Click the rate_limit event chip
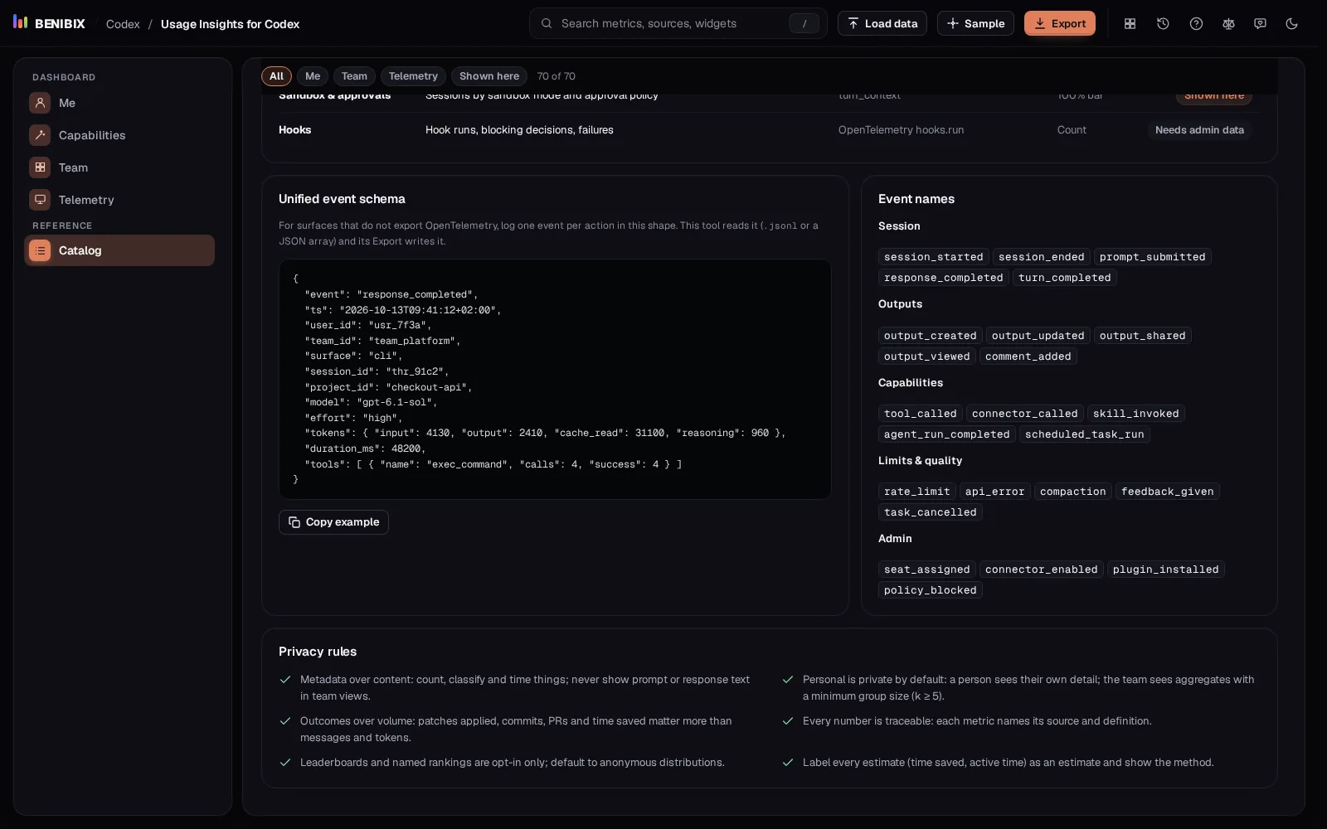 click(916, 492)
